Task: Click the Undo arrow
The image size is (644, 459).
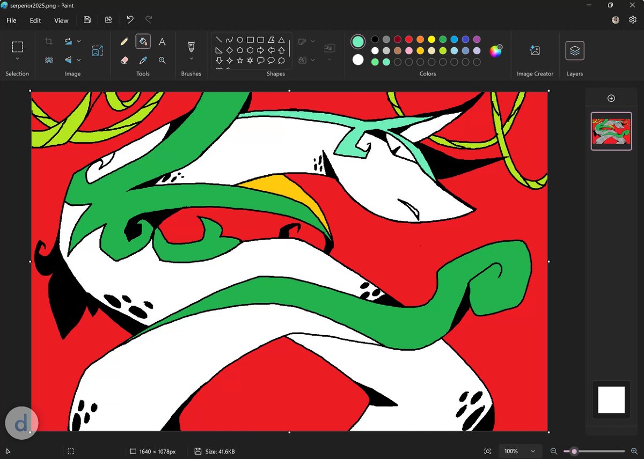Action: tap(130, 20)
